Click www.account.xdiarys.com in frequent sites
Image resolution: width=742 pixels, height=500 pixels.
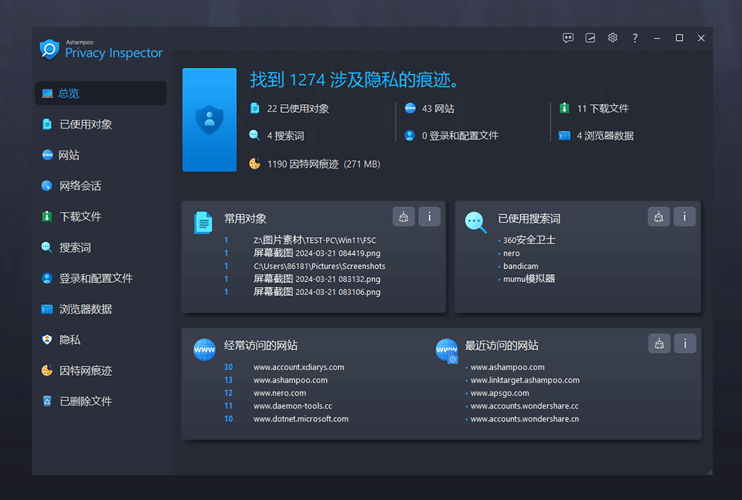point(299,367)
